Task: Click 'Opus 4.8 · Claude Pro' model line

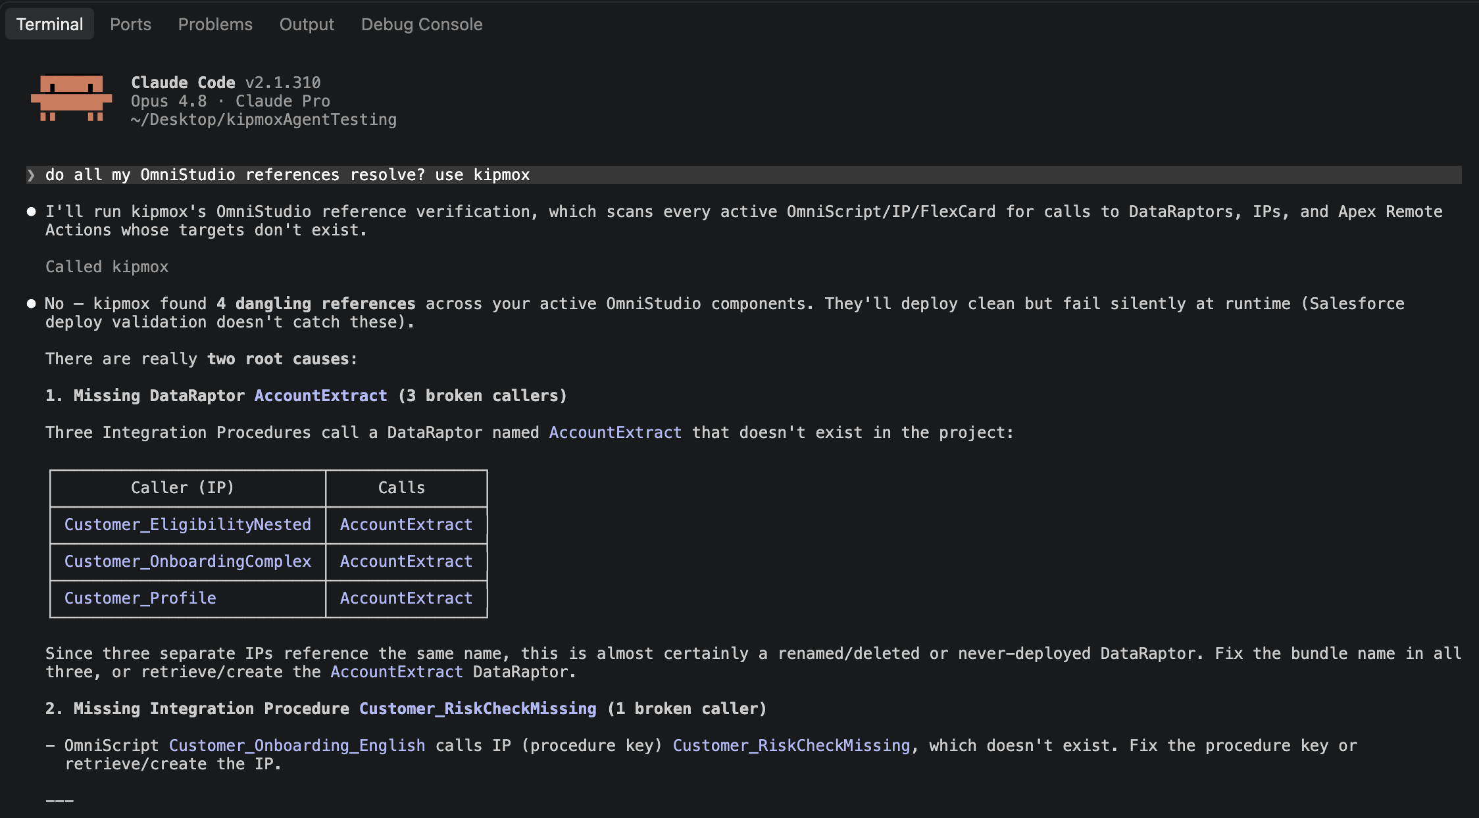Action: [230, 101]
